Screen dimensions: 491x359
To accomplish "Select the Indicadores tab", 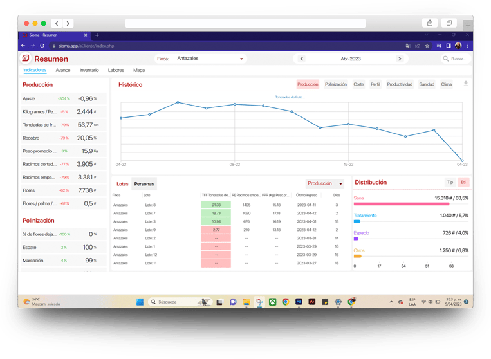I will [x=35, y=70].
